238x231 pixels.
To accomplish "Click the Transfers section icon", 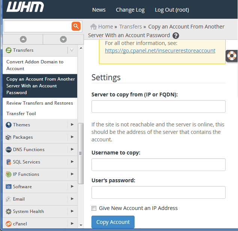I will point(9,50).
